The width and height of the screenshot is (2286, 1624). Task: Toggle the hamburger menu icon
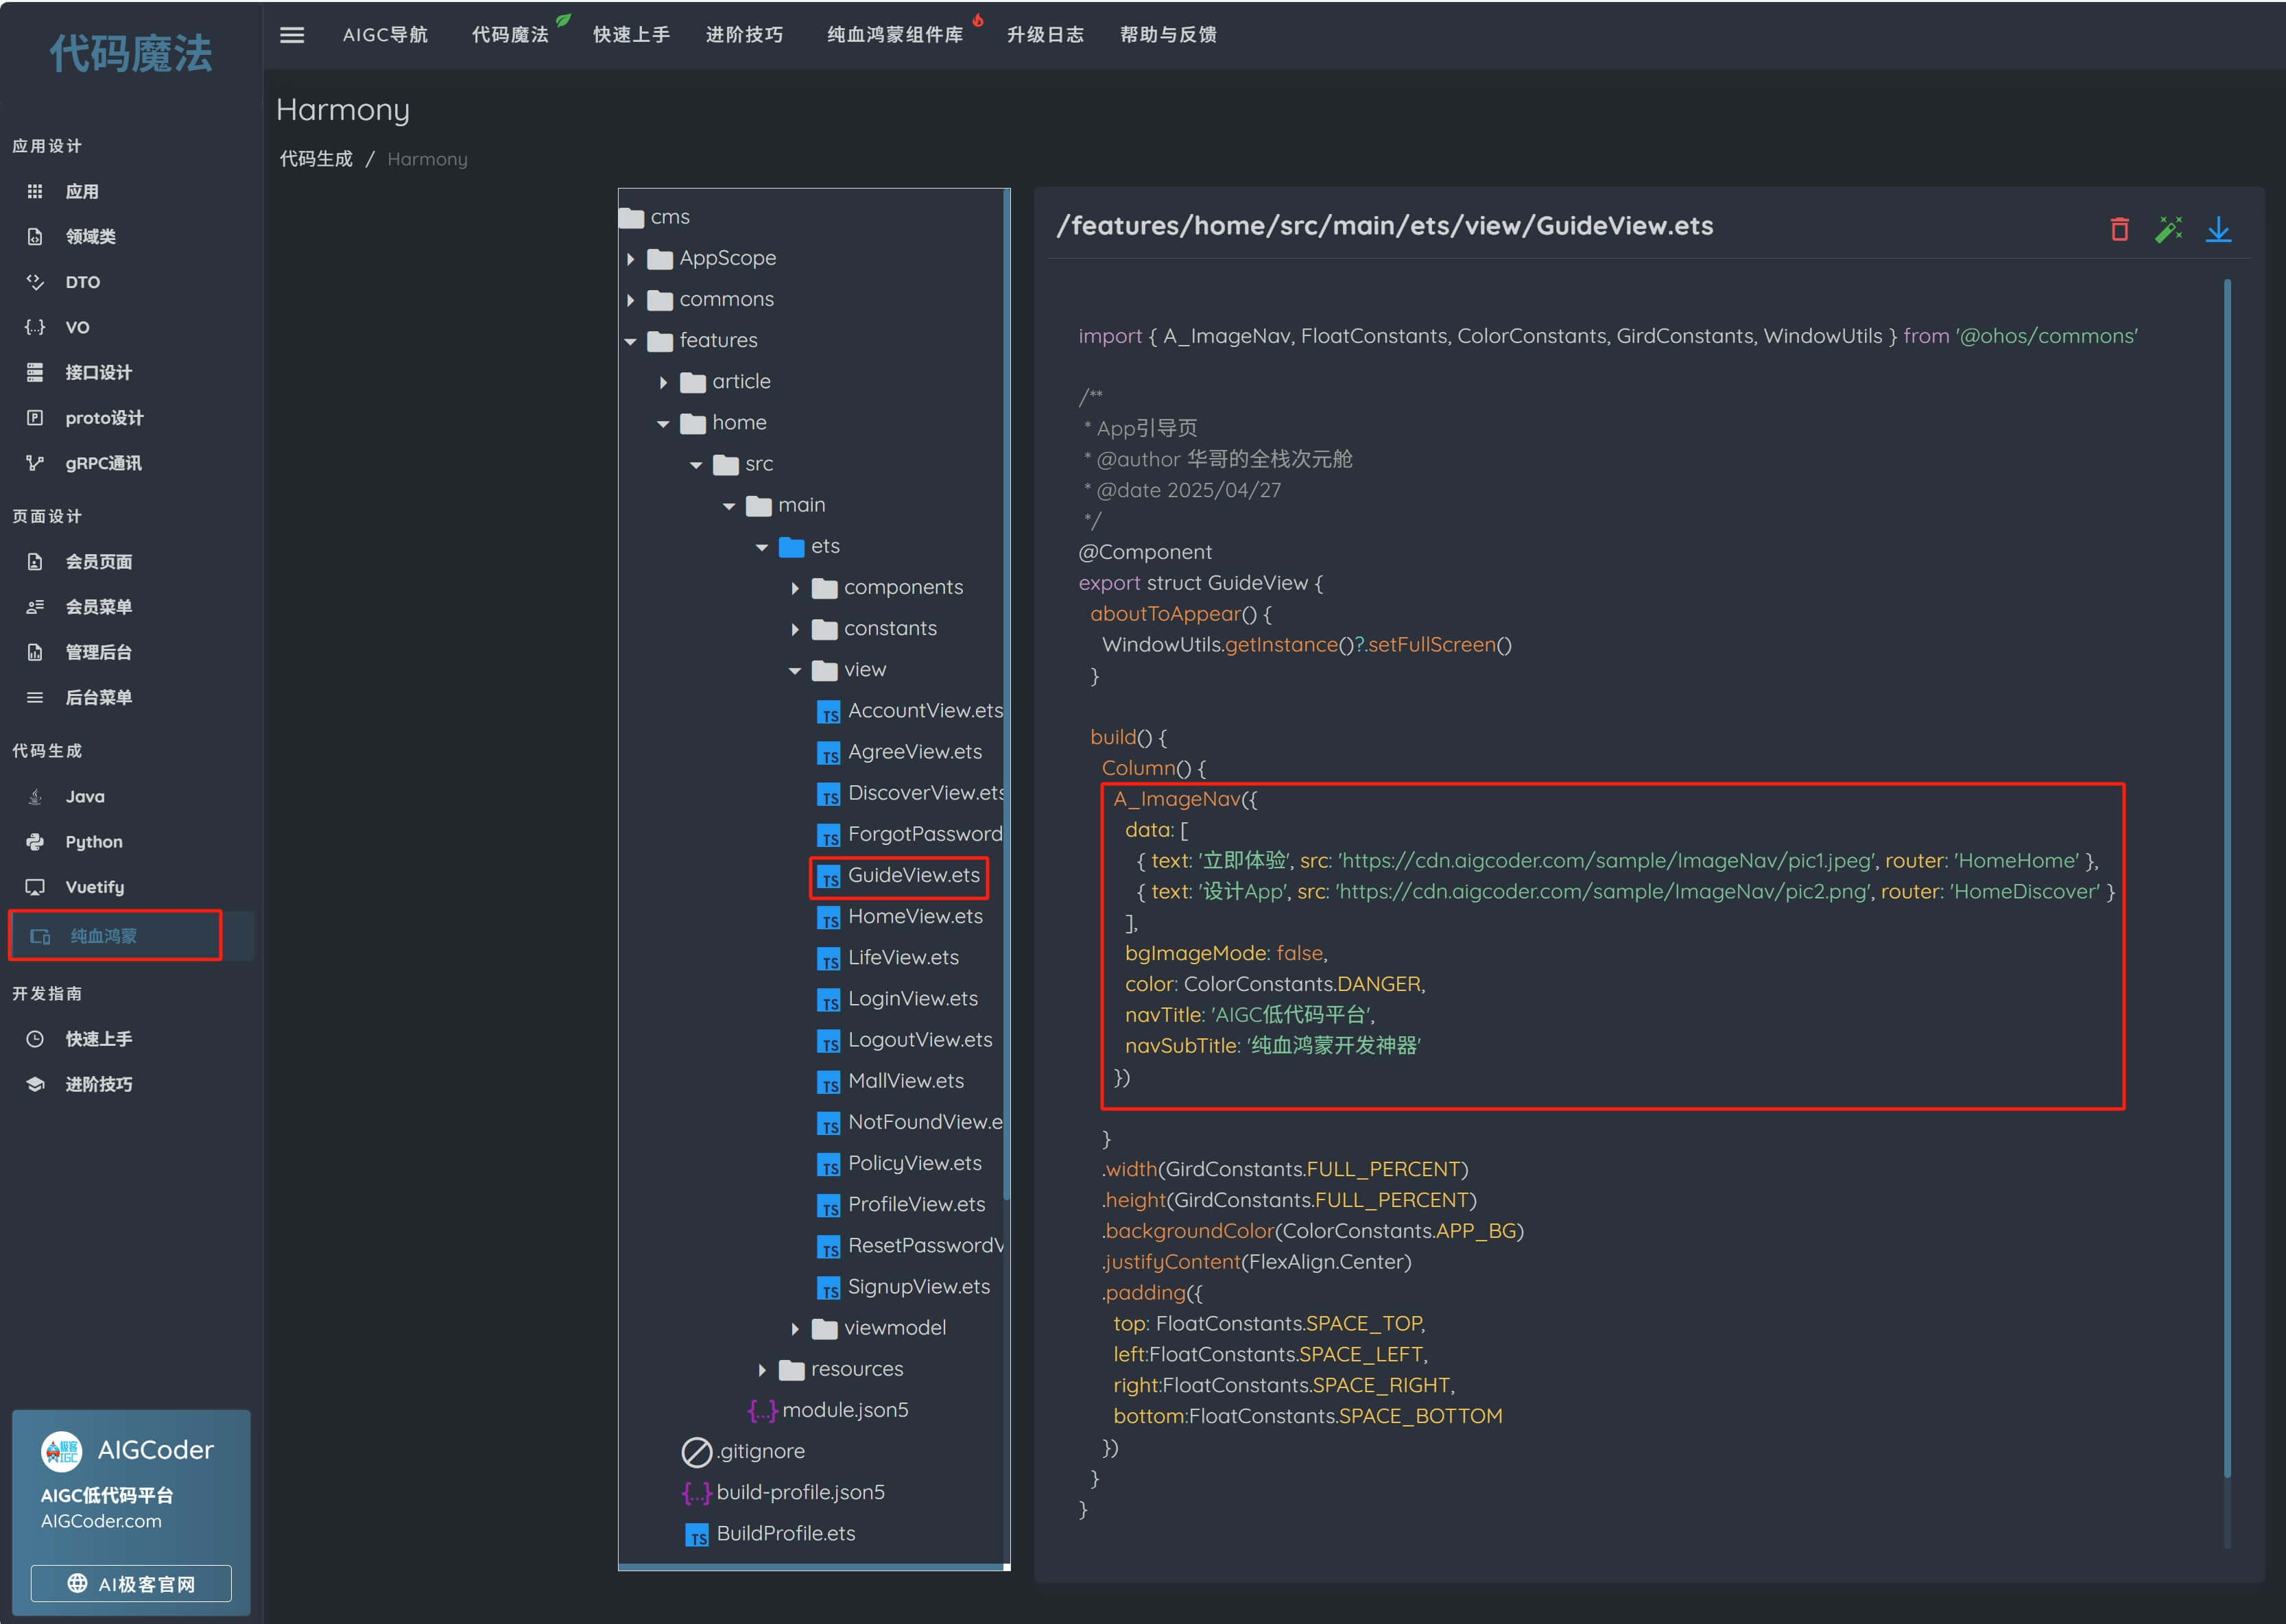(x=292, y=35)
